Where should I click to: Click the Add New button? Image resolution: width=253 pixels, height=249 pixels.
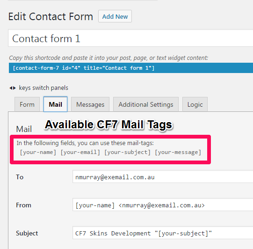tap(115, 16)
